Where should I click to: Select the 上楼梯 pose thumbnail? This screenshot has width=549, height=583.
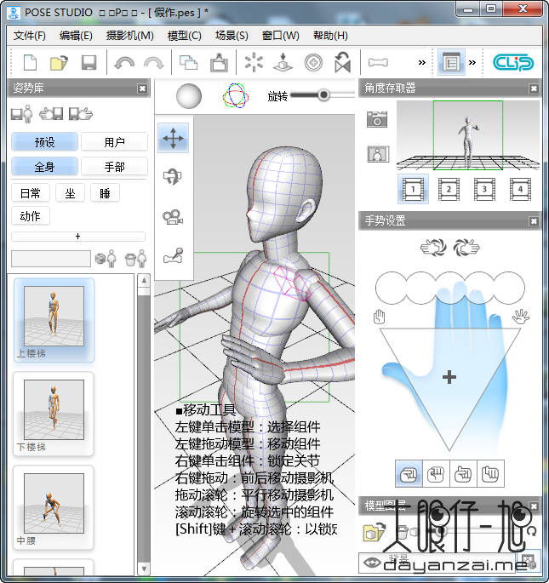54,320
